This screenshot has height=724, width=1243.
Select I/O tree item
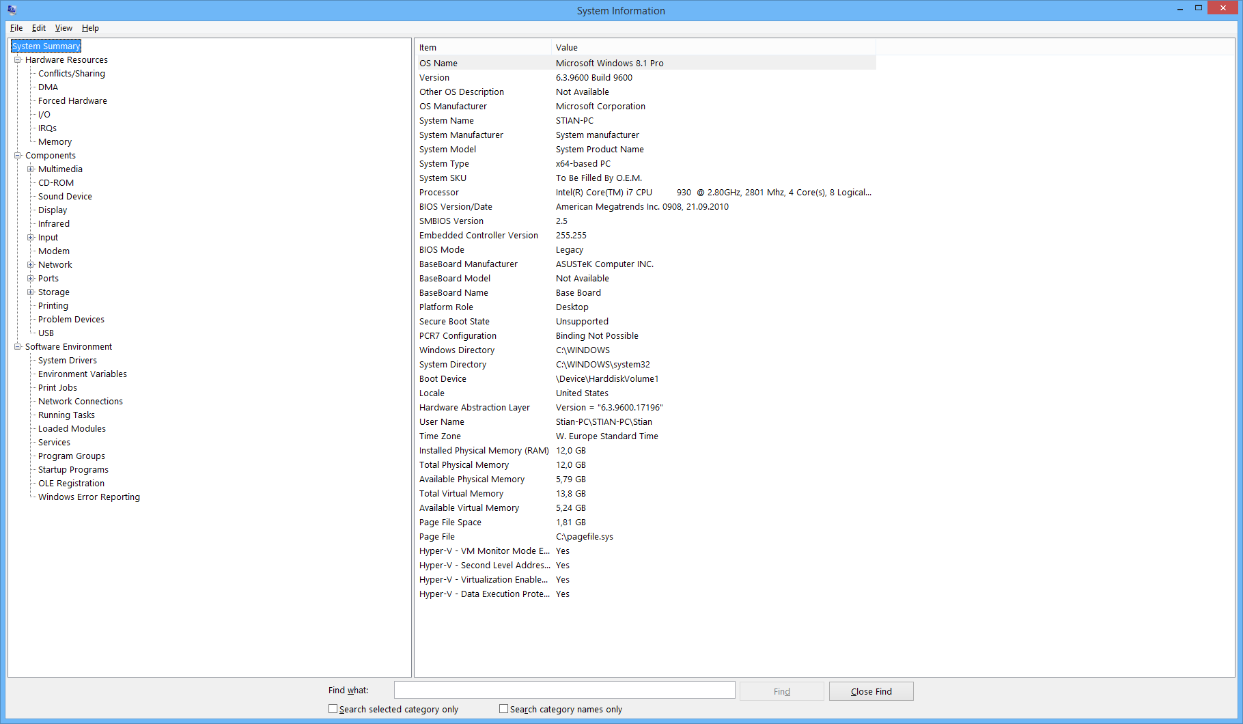44,115
